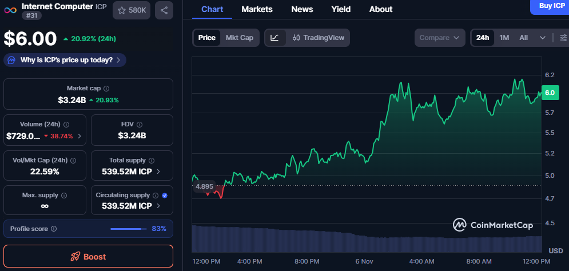Switch chart to Mkt Cap
This screenshot has width=569, height=271.
pyautogui.click(x=239, y=38)
